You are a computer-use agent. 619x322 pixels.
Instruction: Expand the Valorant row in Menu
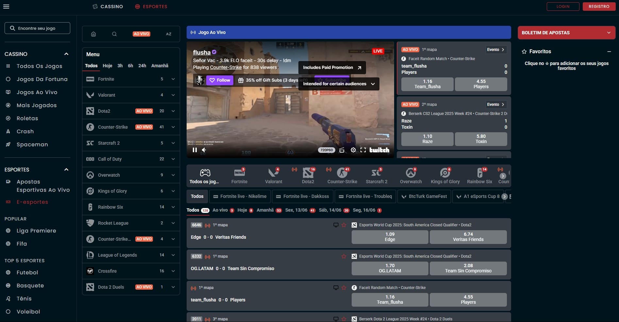[173, 95]
